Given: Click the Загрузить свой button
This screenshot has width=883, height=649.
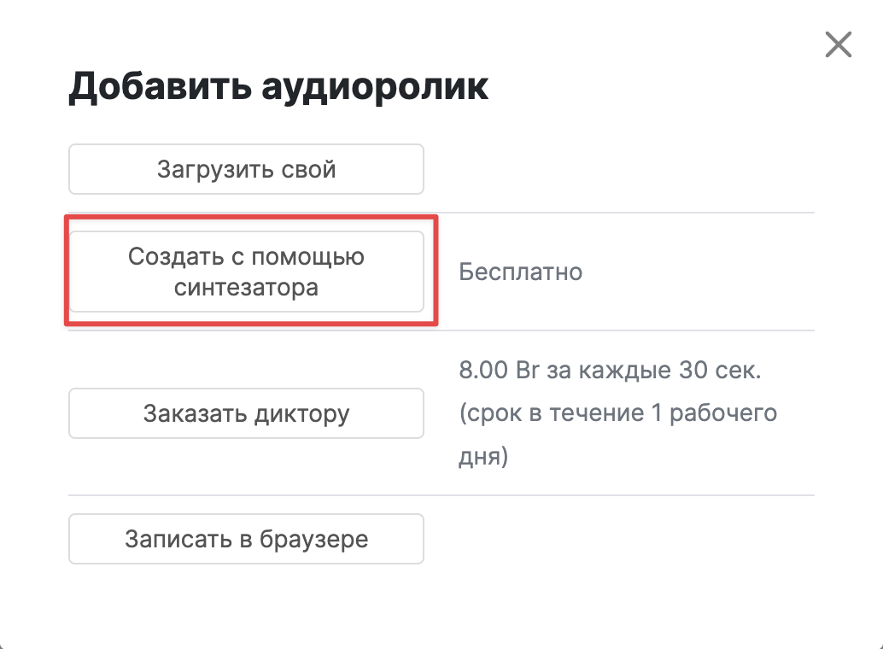Looking at the screenshot, I should (x=246, y=169).
